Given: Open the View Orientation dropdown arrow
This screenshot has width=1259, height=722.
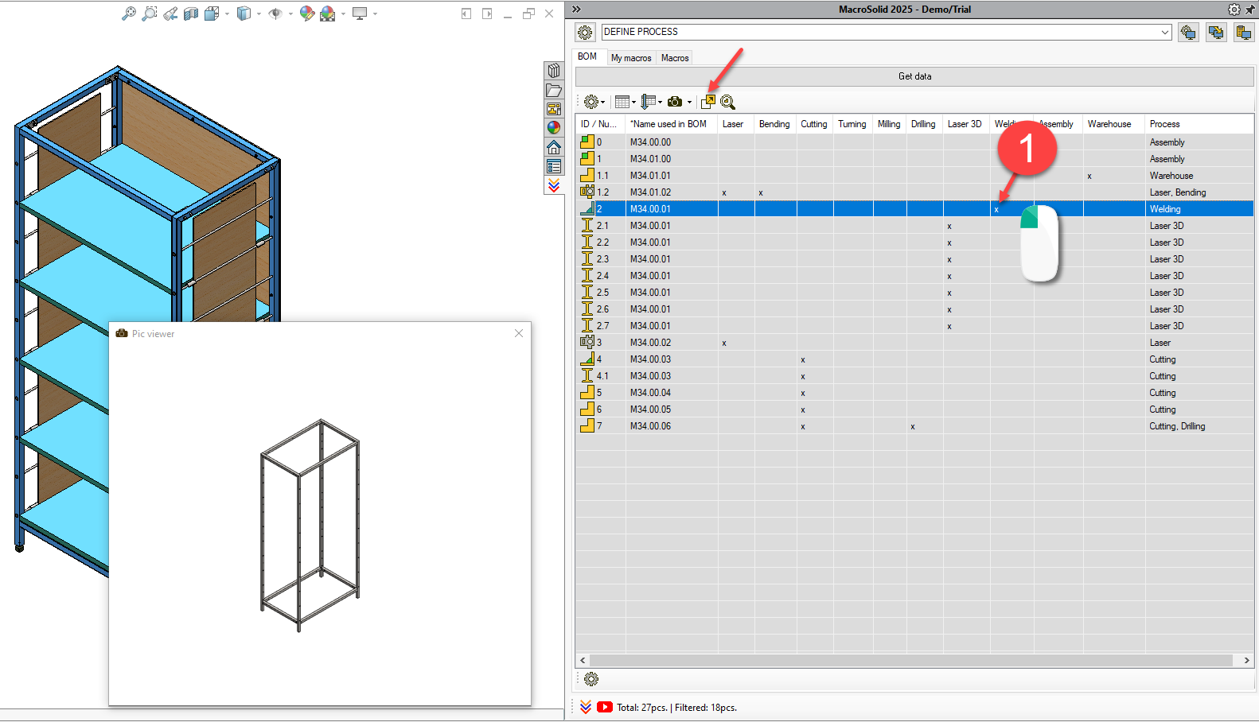Looking at the screenshot, I should pyautogui.click(x=227, y=14).
